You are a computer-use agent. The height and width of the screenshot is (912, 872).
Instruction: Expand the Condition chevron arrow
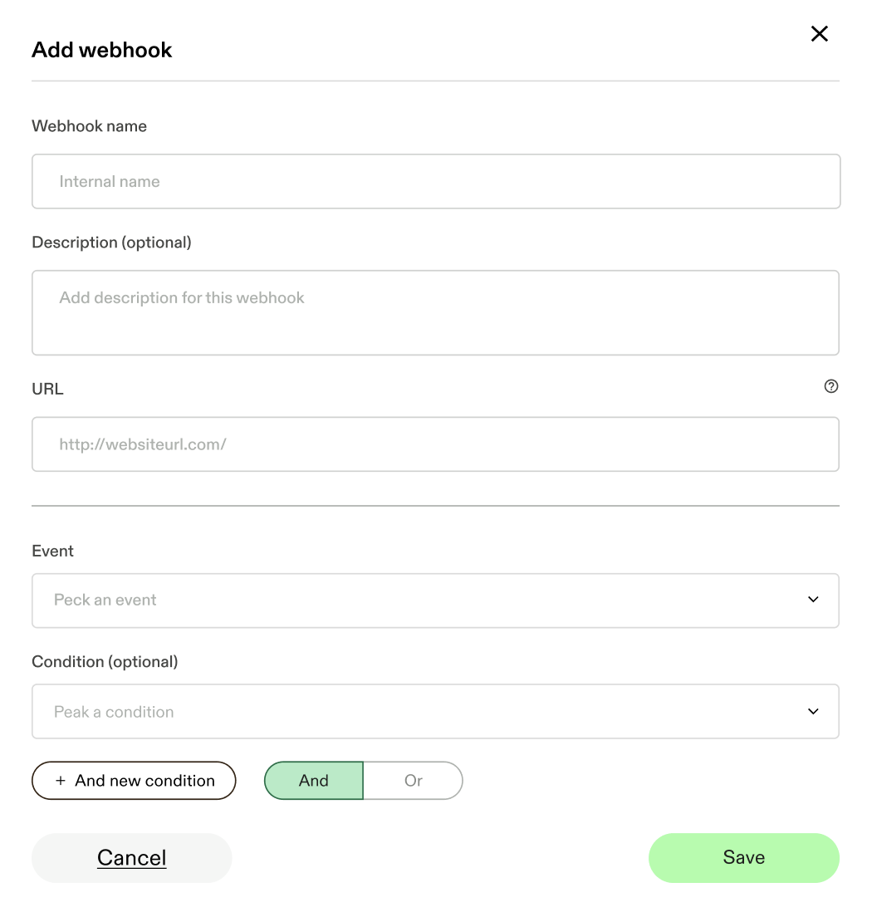pos(813,711)
